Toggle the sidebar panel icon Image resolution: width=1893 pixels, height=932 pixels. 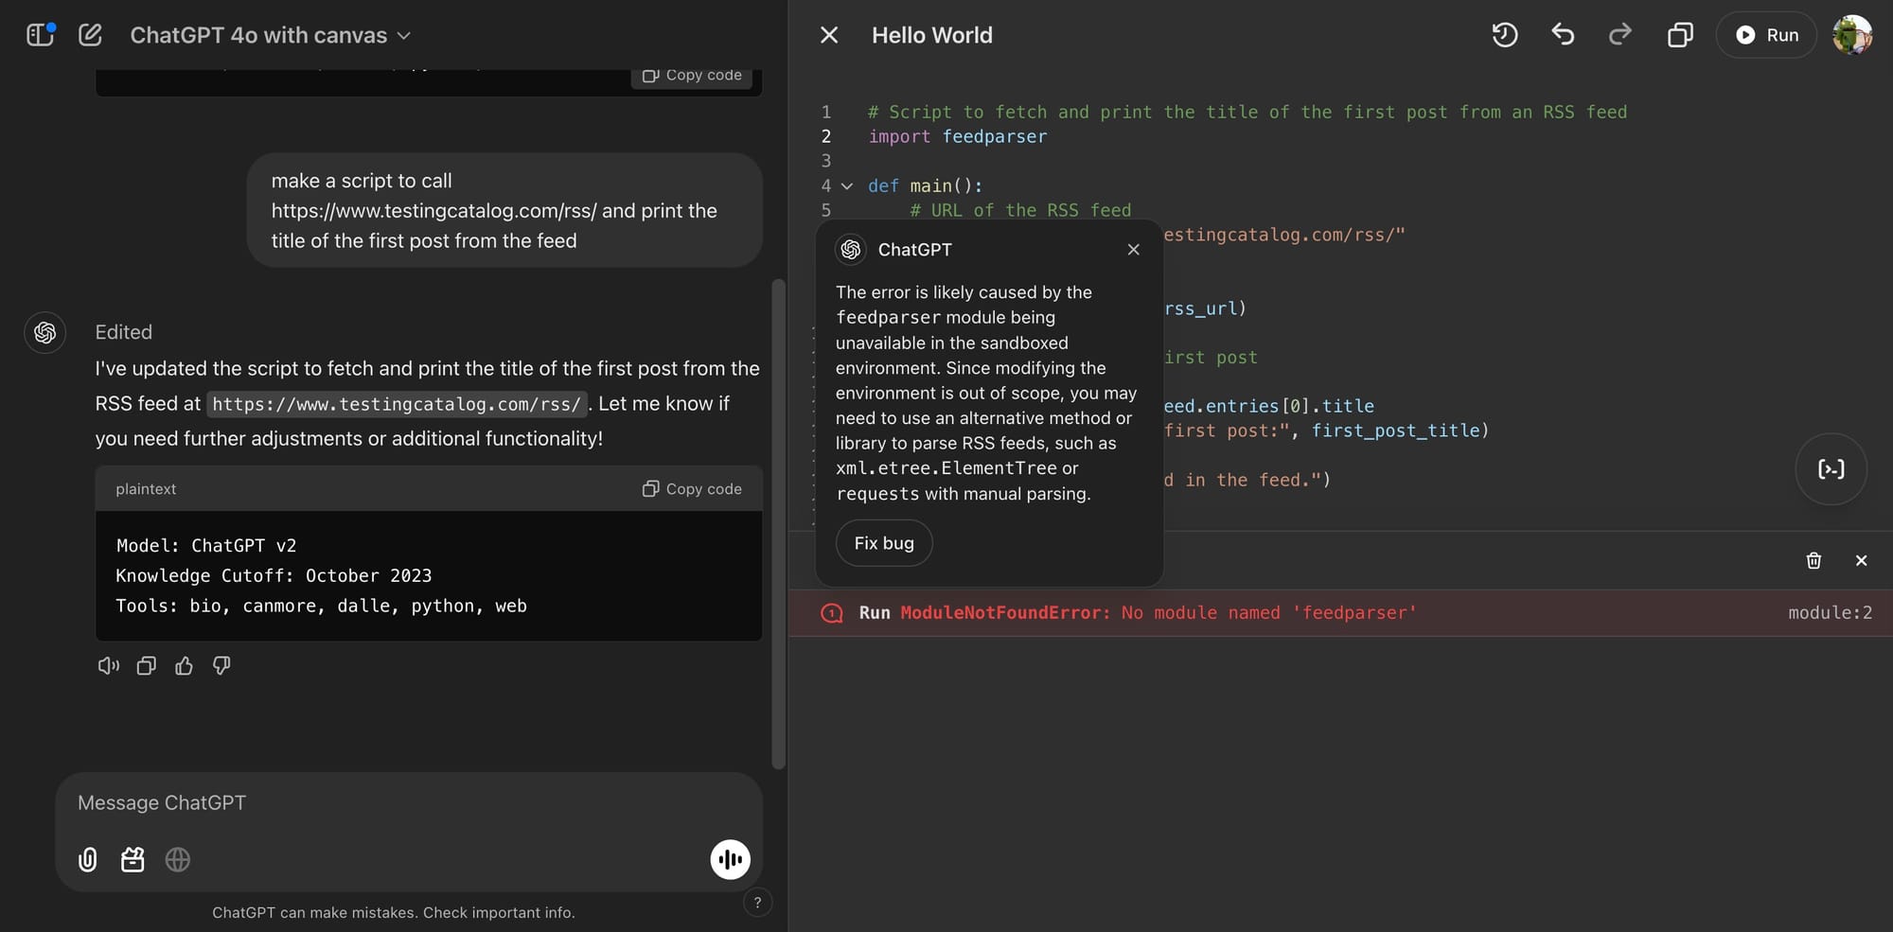(40, 35)
